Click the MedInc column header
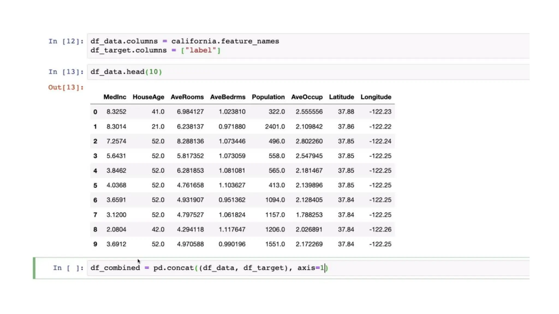Screen dimensions: 559x314 click(115, 97)
